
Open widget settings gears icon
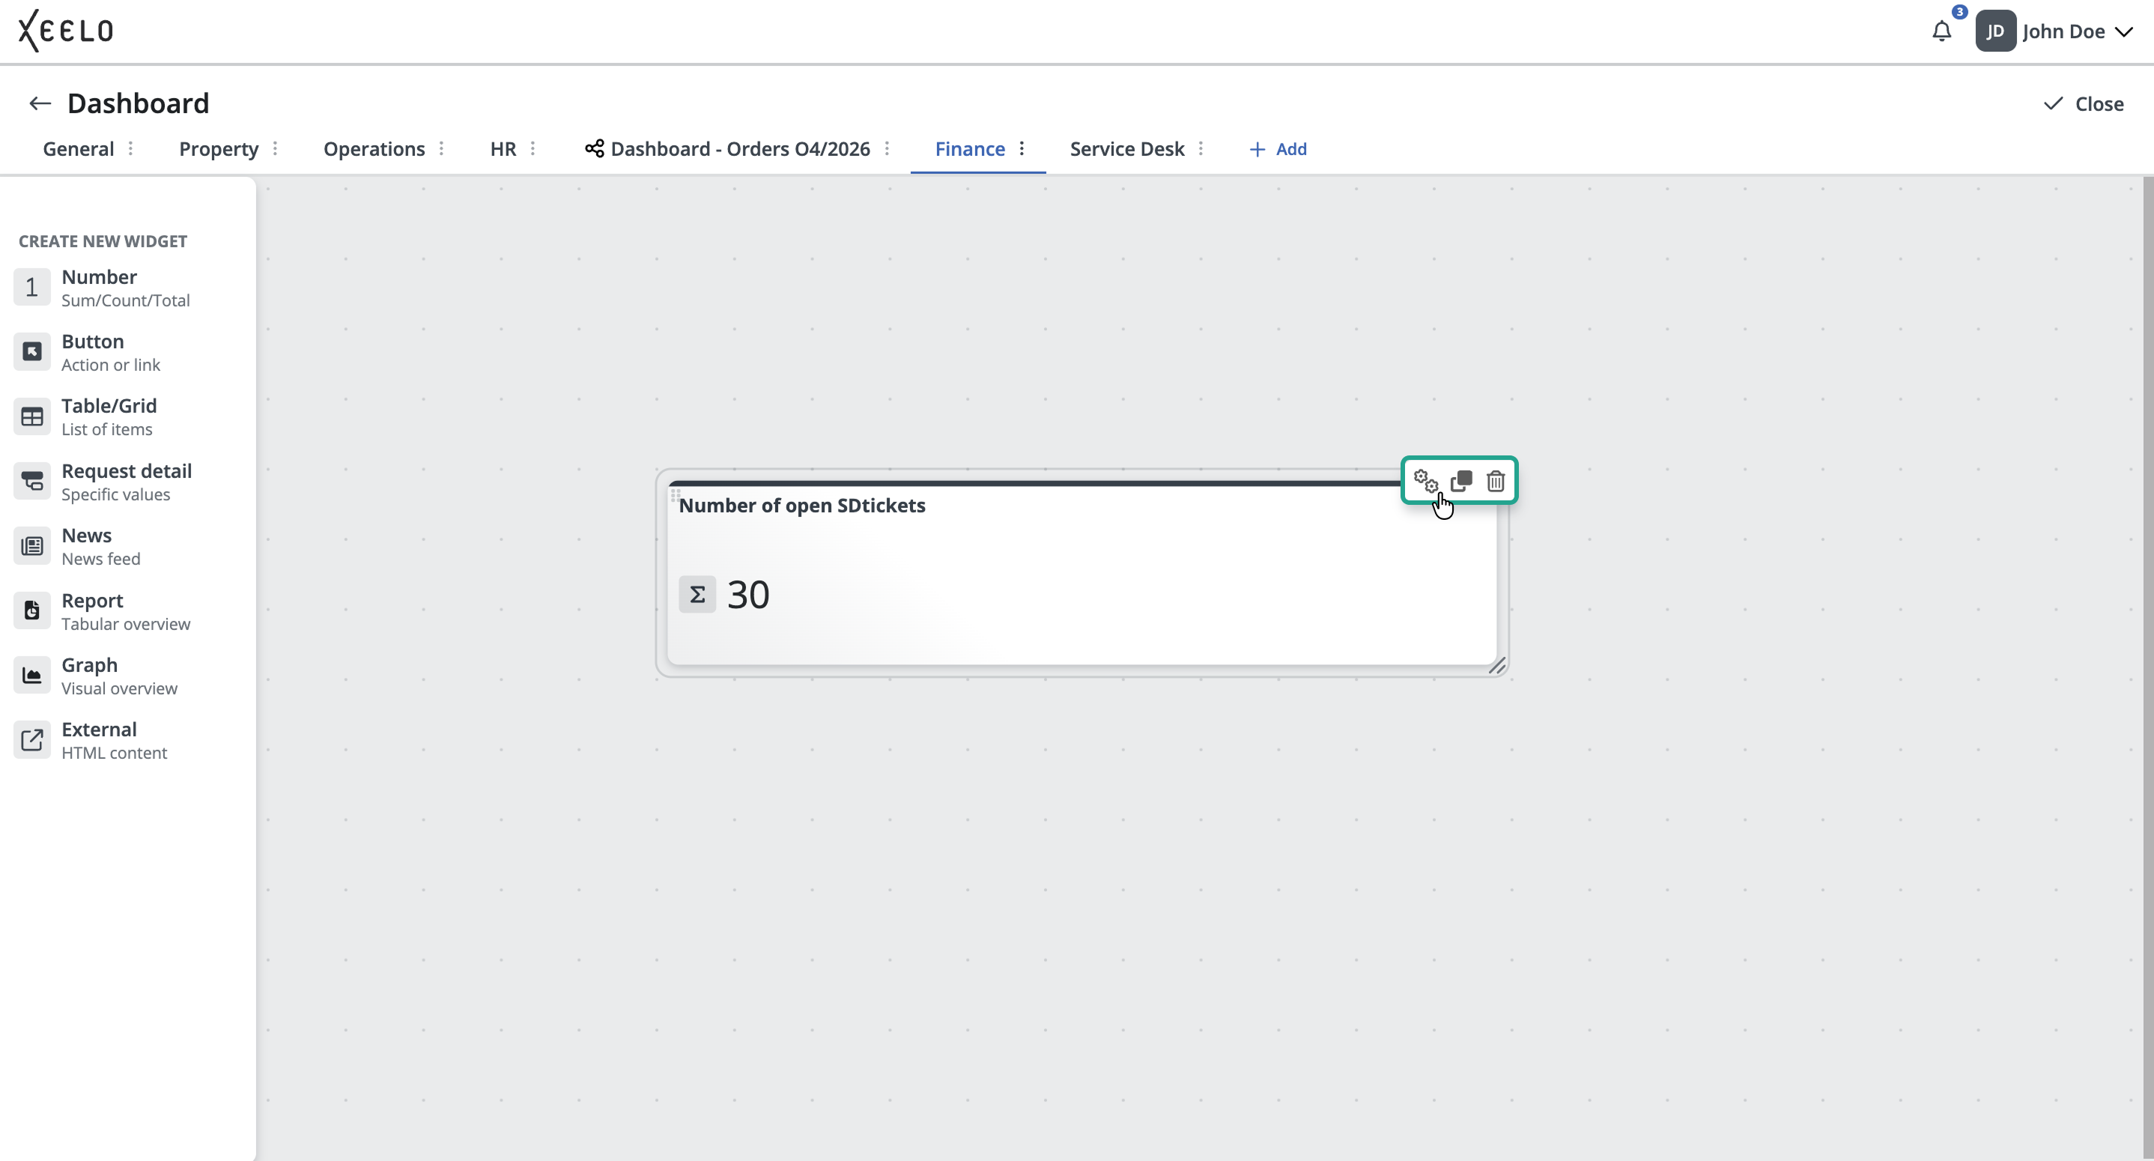coord(1426,481)
